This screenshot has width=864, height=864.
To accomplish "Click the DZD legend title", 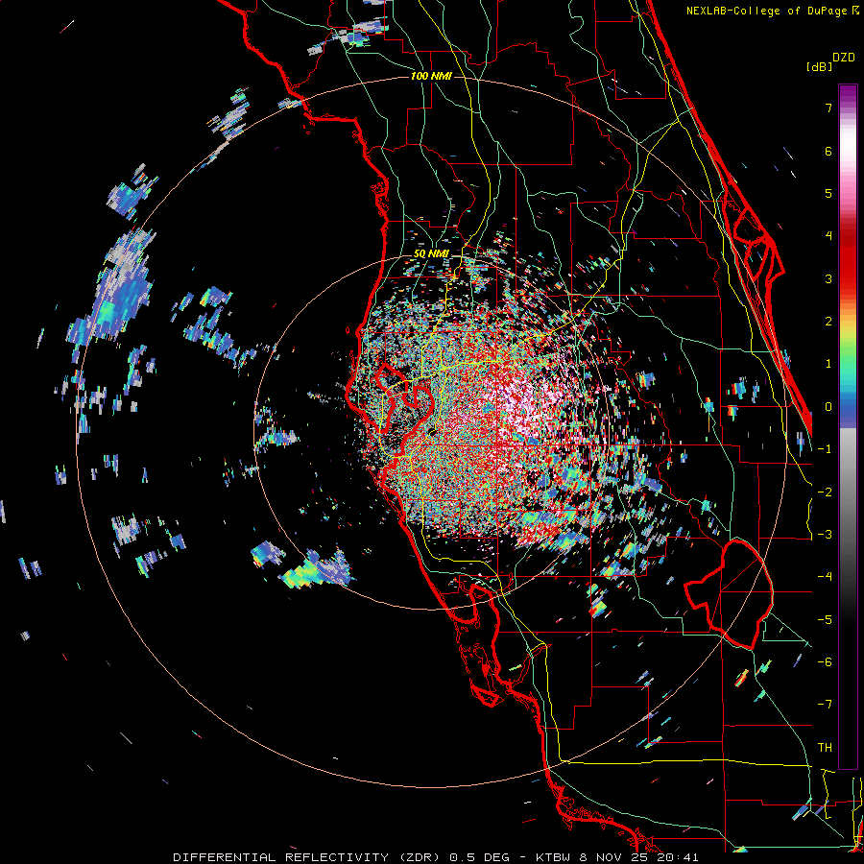I will coord(844,58).
